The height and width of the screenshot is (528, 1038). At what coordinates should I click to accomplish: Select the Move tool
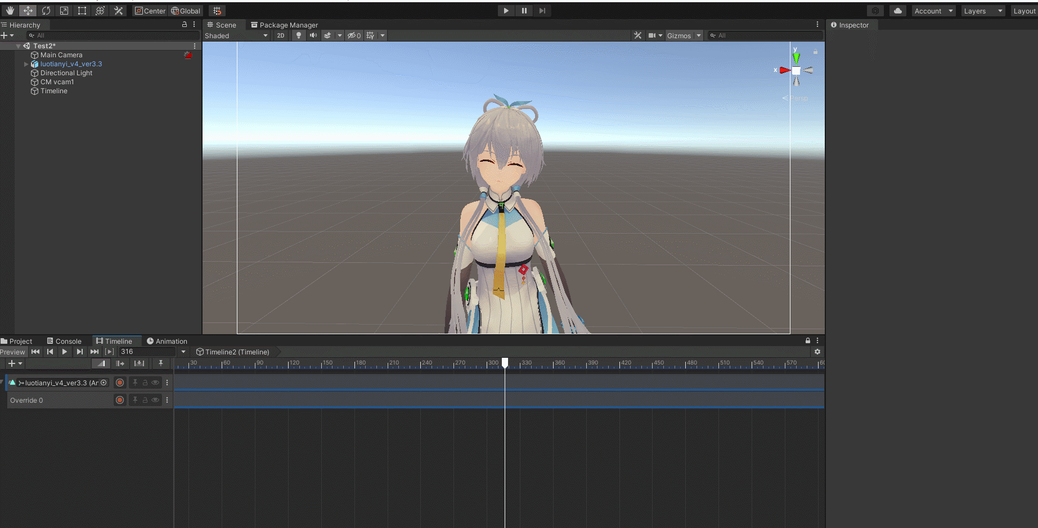pos(28,11)
